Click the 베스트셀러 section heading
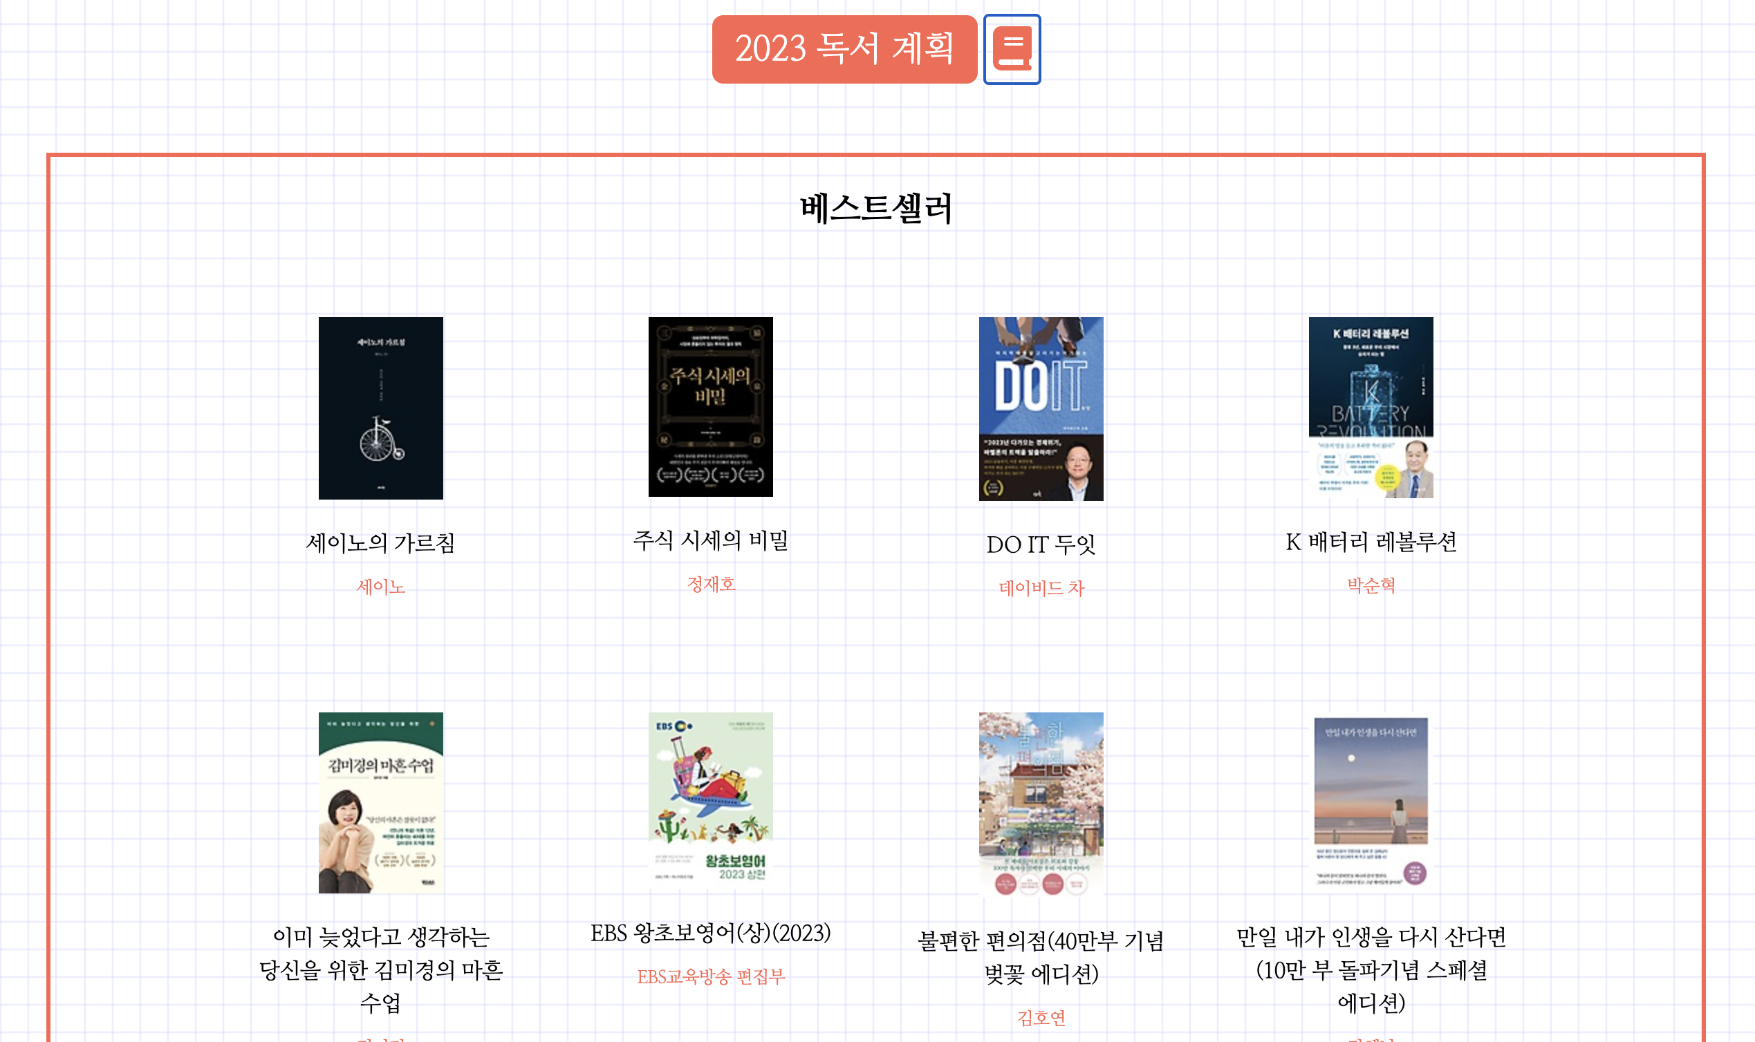The width and height of the screenshot is (1755, 1042). 875,209
